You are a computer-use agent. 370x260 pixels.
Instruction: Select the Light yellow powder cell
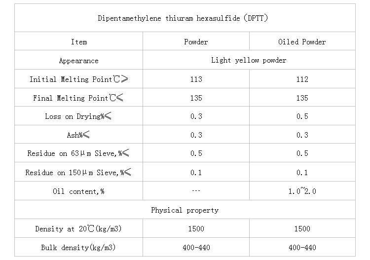click(x=249, y=61)
